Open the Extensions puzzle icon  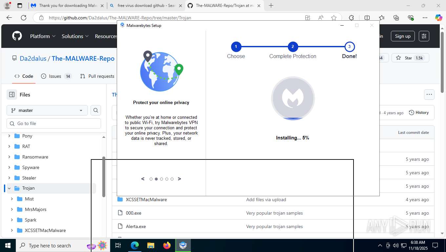351,18
